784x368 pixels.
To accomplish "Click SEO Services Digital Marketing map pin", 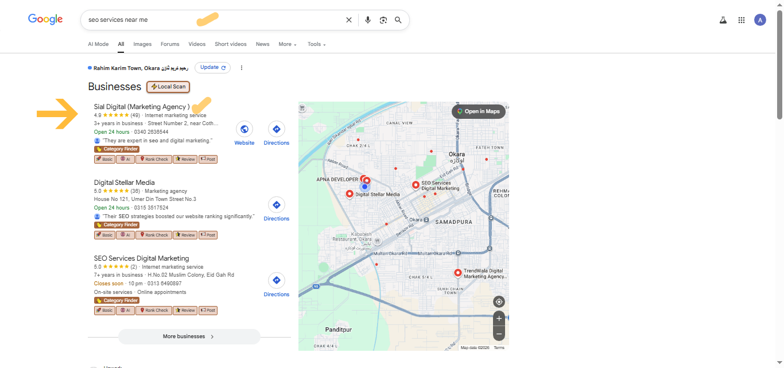I will pos(416,185).
